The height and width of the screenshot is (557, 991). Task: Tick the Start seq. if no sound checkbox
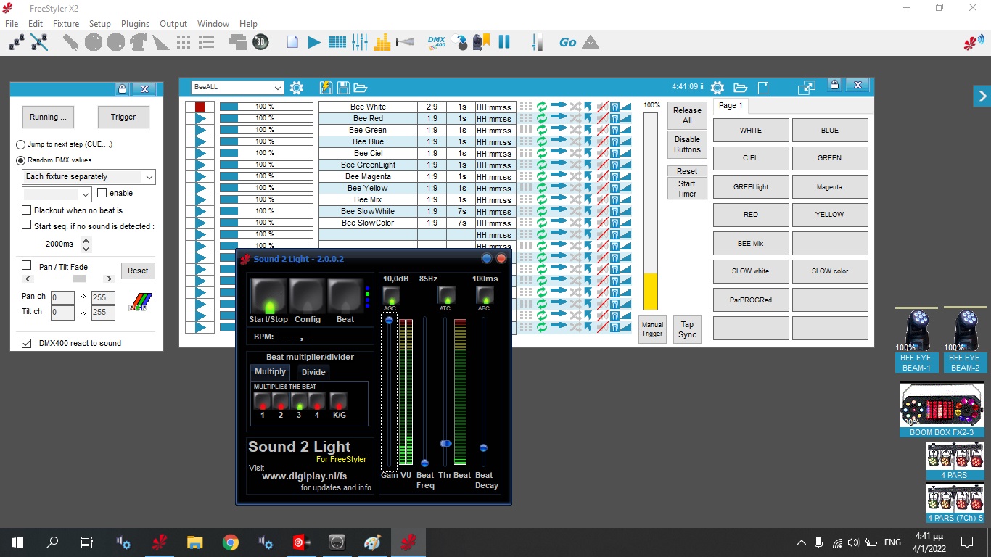pos(27,226)
